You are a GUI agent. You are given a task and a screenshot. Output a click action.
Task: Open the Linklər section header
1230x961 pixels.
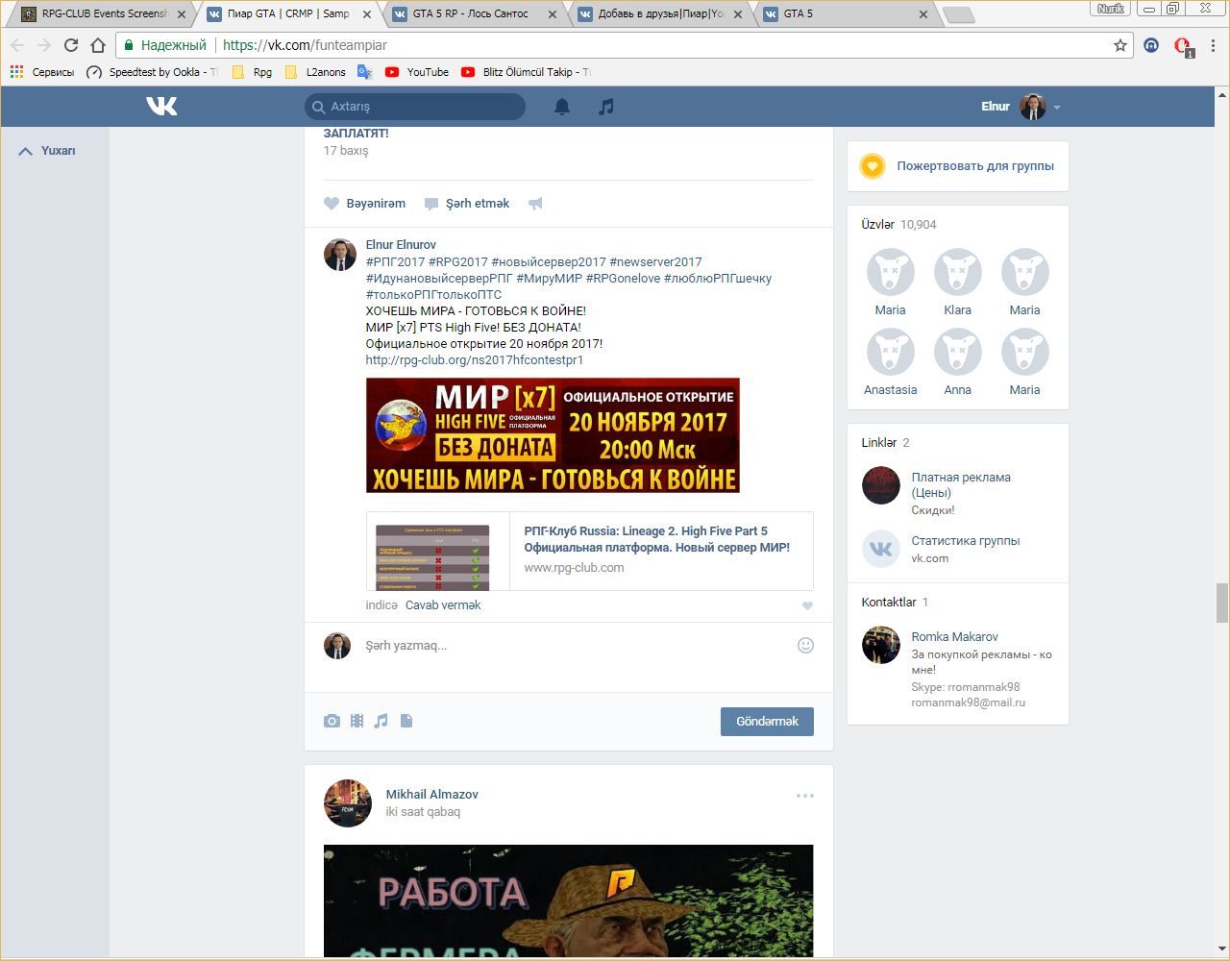tap(885, 443)
